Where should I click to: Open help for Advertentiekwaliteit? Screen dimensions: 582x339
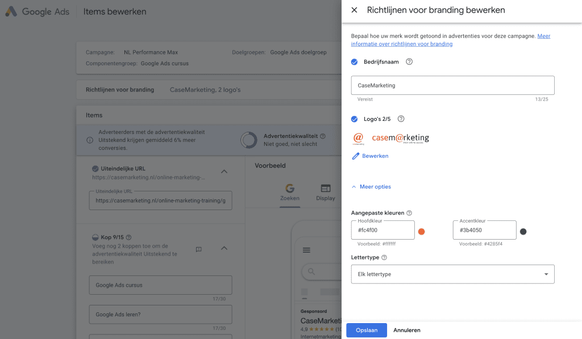[x=323, y=136]
